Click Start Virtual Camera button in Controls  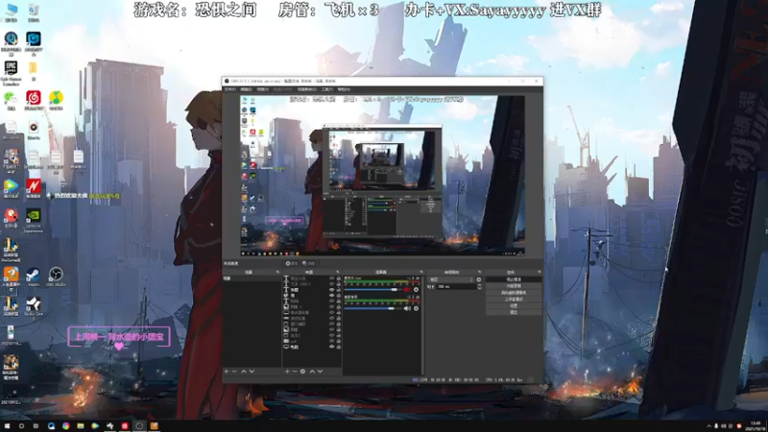click(x=514, y=293)
